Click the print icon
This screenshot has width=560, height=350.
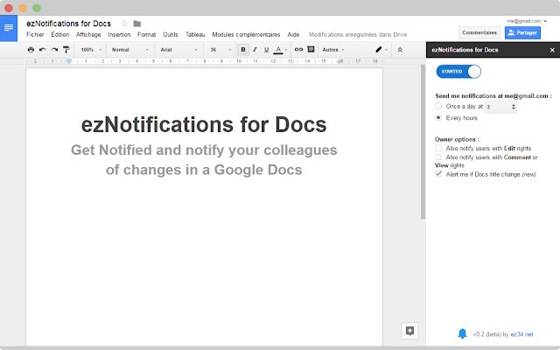pos(31,50)
